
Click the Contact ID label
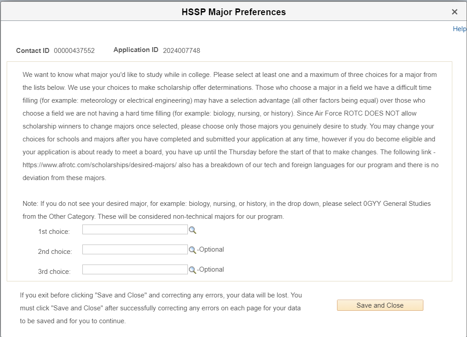pos(32,51)
